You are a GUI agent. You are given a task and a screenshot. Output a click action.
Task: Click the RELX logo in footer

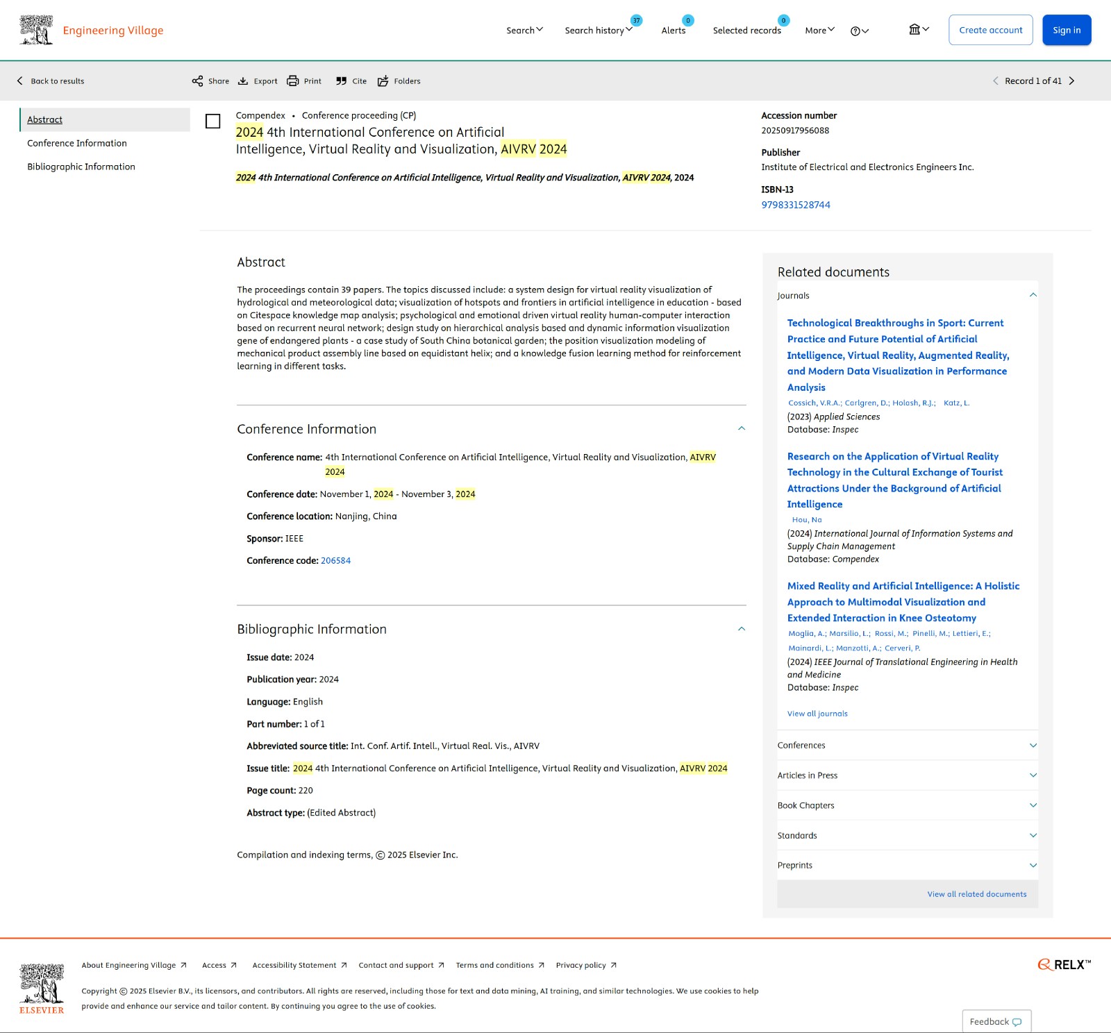1064,964
